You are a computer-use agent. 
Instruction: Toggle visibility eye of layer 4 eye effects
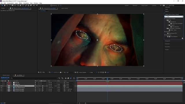coord(1,88)
